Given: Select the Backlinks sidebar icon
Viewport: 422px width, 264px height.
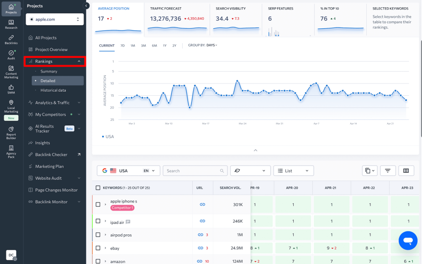Looking at the screenshot, I should 11,40.
